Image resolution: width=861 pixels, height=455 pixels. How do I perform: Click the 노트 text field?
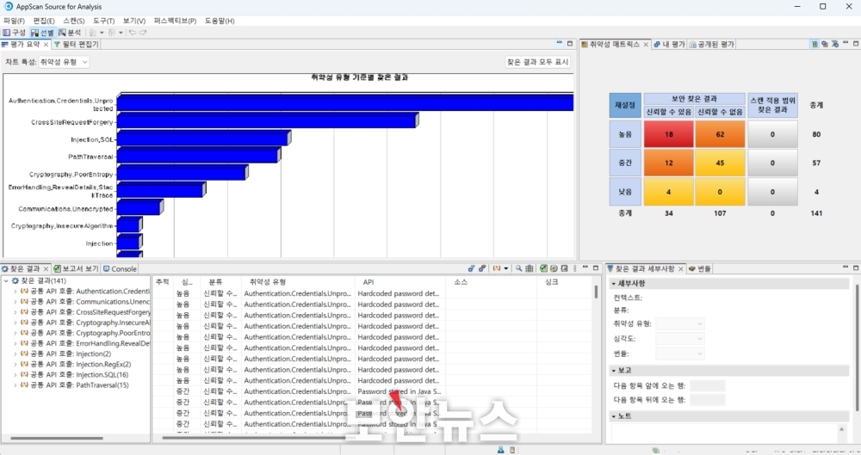click(732, 433)
